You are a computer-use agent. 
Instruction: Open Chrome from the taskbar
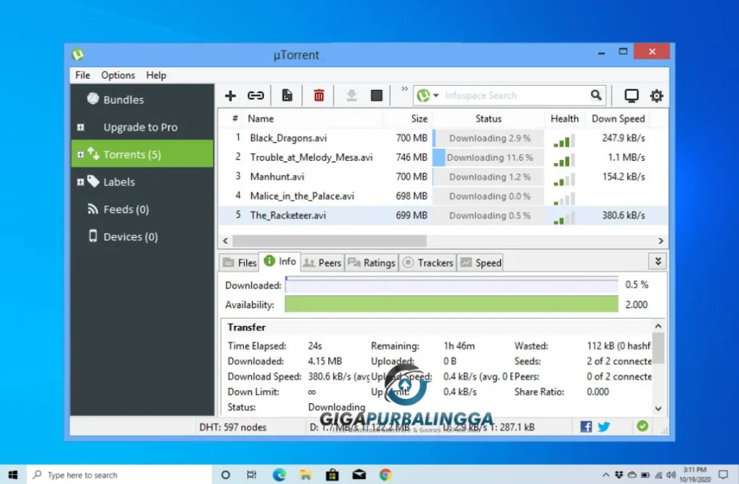(385, 475)
